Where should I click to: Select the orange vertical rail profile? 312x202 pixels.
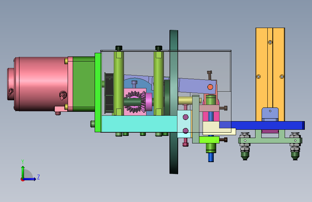pyautogui.click(x=270, y=74)
